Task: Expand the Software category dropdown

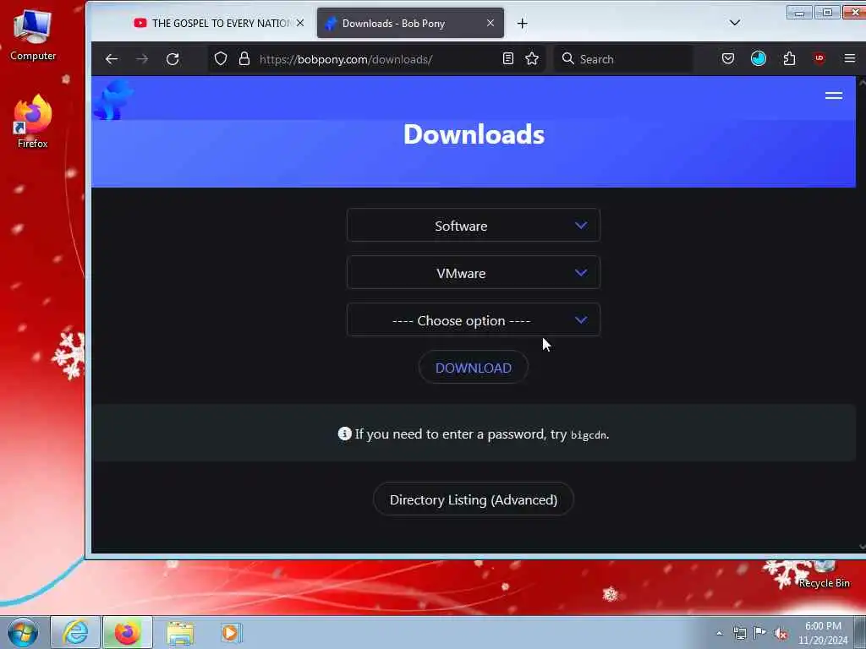Action: tap(474, 226)
